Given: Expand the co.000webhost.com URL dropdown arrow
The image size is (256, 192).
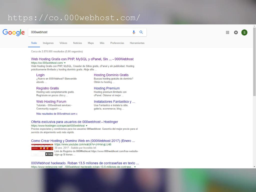Looking at the screenshot, I should pyautogui.click(x=65, y=63).
